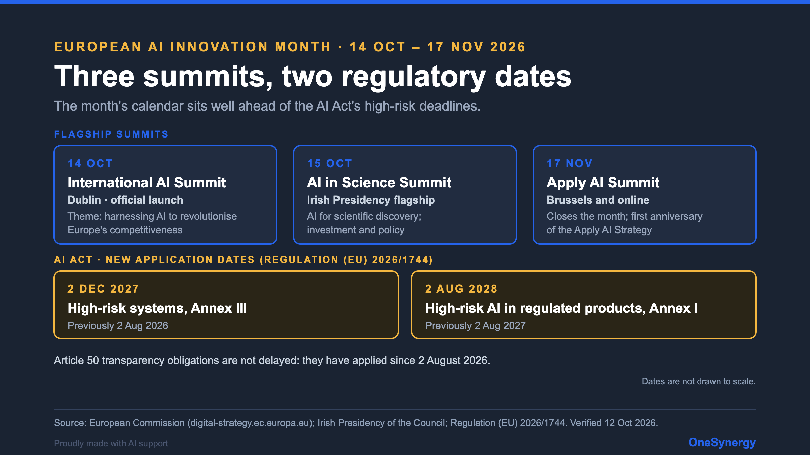Click 'Previously 2 Aug 2026' text

pos(118,326)
